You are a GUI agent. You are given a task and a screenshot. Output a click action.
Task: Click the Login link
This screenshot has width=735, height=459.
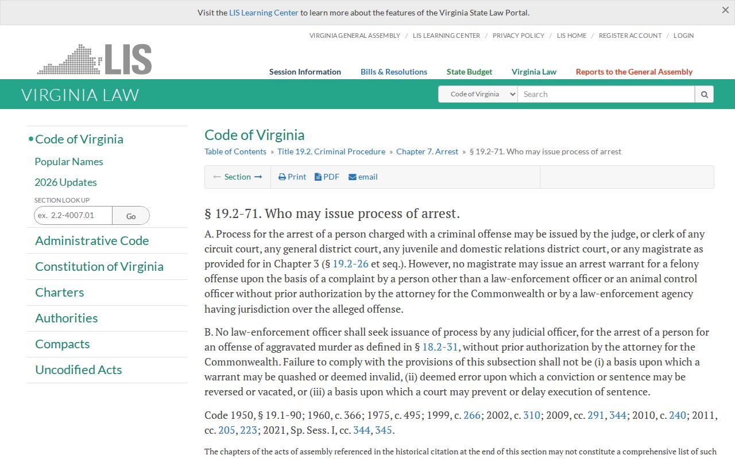tap(683, 36)
